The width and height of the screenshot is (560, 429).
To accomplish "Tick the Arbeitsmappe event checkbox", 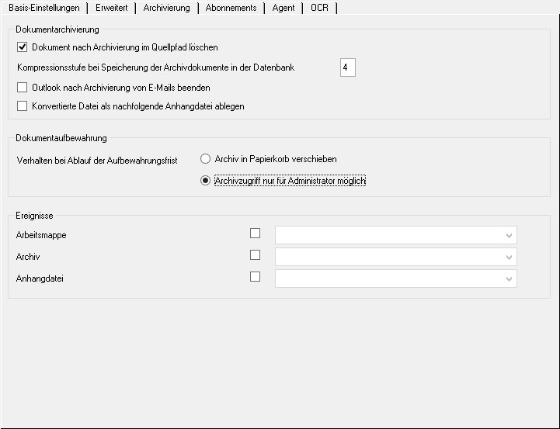I will (x=255, y=233).
